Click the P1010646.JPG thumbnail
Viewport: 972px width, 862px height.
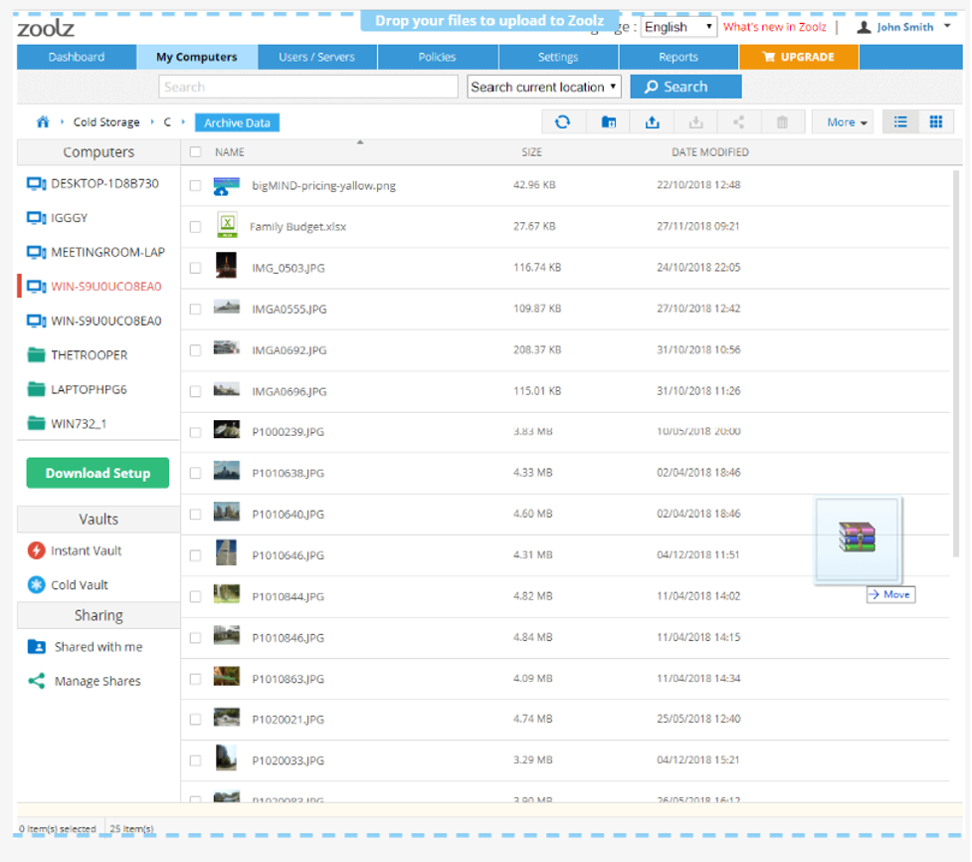click(x=226, y=552)
